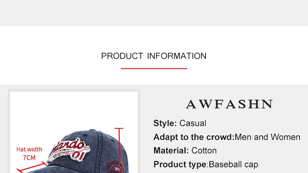Click the PRODUCT INFORMATION heading
The width and height of the screenshot is (308, 173).
[x=154, y=56]
